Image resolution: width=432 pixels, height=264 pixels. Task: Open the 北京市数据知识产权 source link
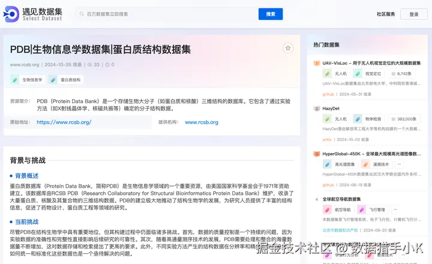click(x=340, y=230)
